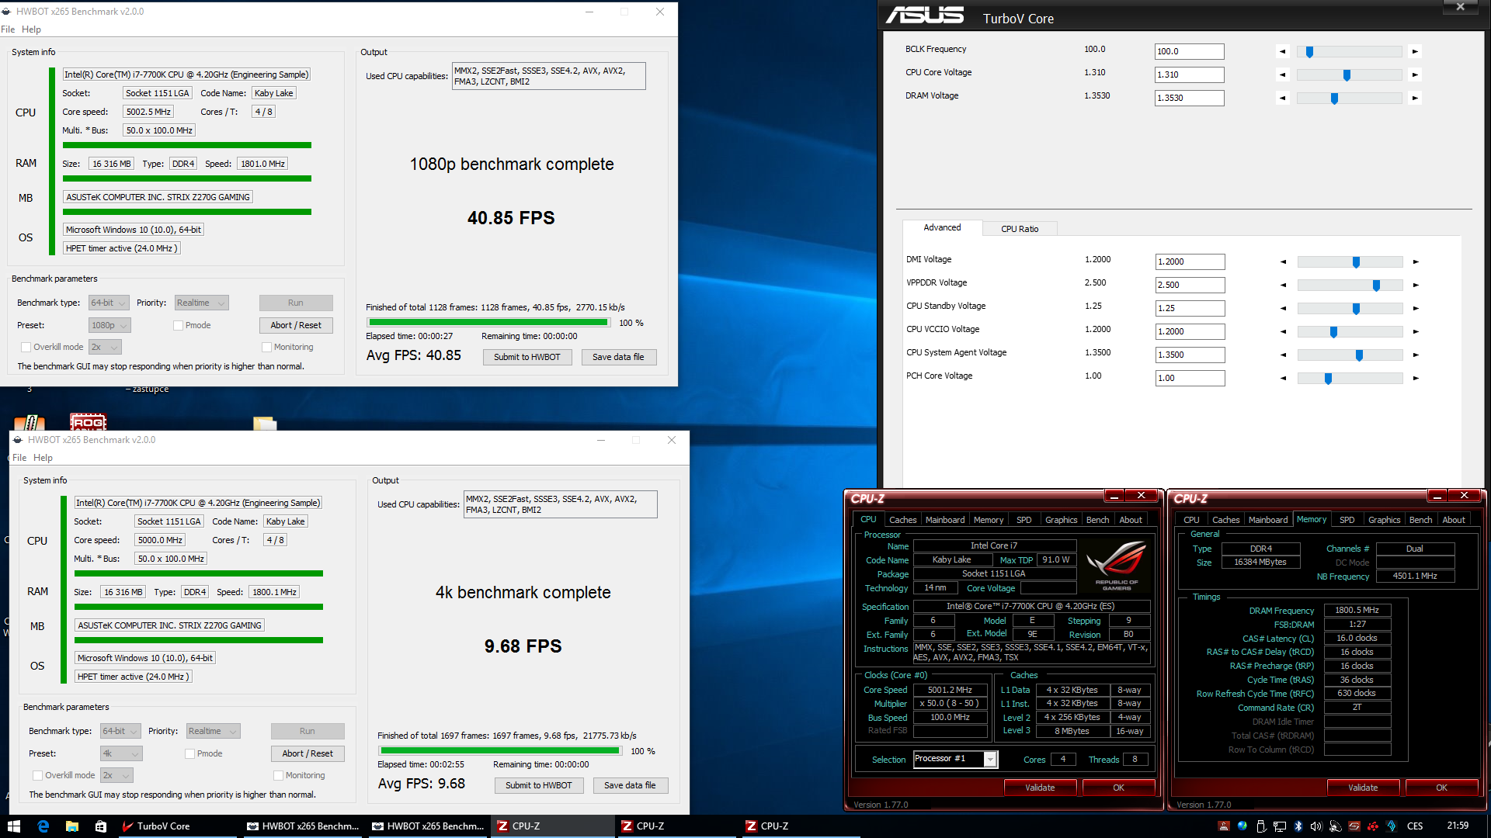Toggle Pmode checkbox in 4k benchmark window
This screenshot has height=838, width=1491.
pyautogui.click(x=189, y=754)
